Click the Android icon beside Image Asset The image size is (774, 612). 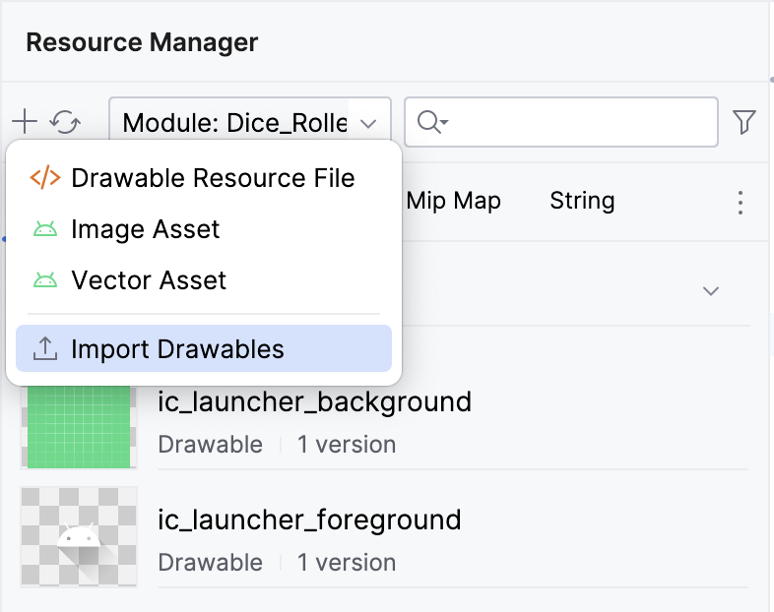[44, 230]
